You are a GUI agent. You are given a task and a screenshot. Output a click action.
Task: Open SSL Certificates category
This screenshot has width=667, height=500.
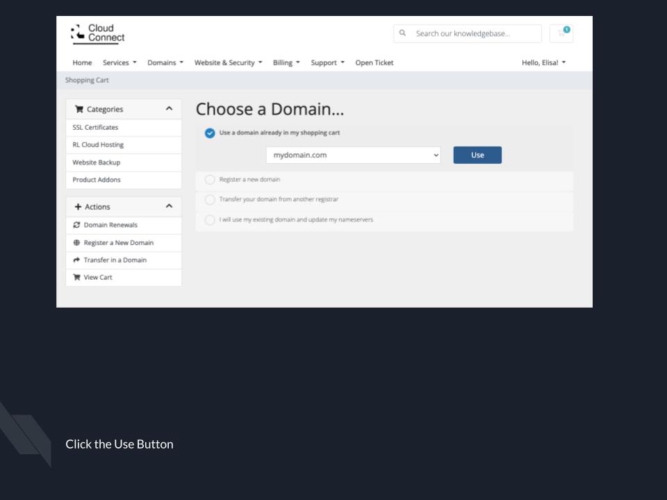coord(124,128)
